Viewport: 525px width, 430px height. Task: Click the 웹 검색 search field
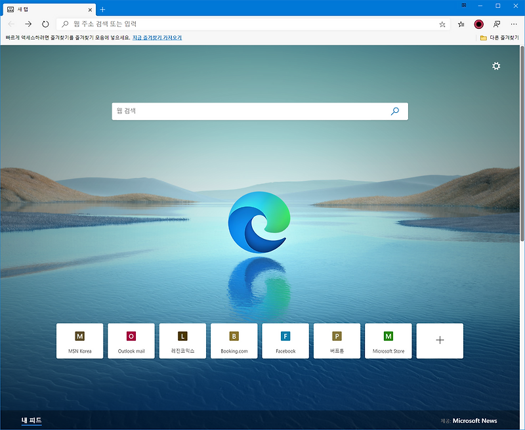pos(260,111)
